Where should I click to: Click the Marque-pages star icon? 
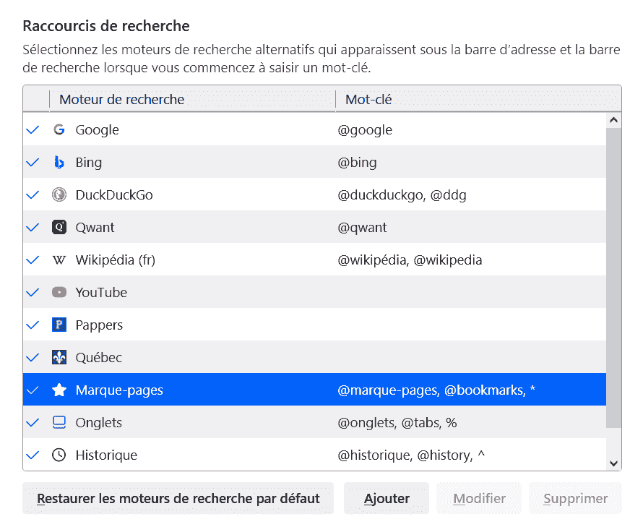click(59, 390)
